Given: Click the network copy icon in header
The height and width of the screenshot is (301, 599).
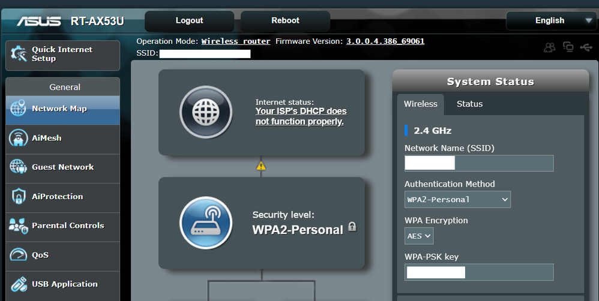Looking at the screenshot, I should [x=568, y=47].
